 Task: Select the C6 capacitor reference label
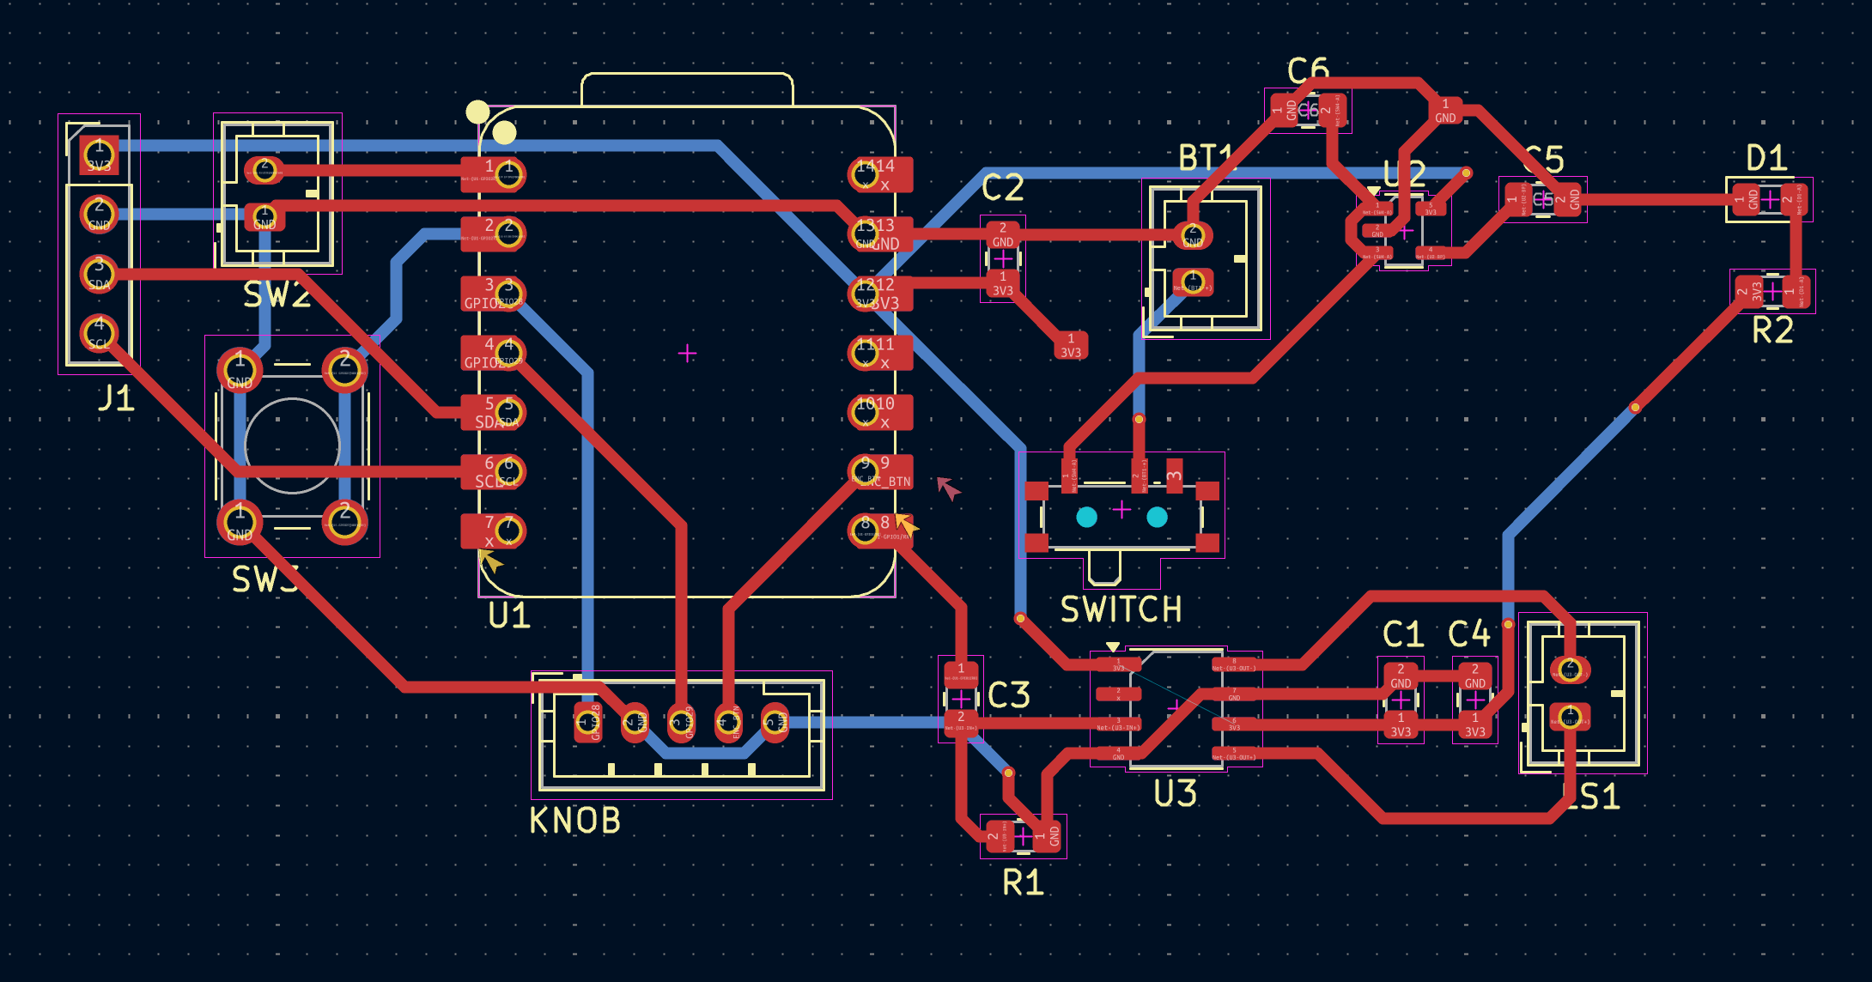(1310, 69)
